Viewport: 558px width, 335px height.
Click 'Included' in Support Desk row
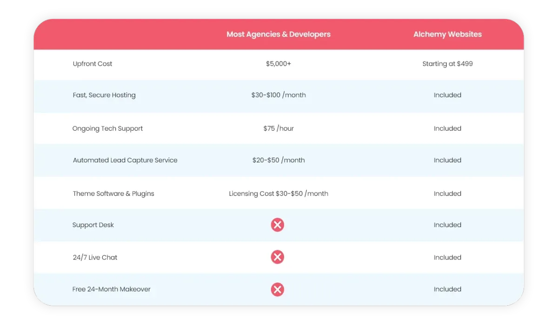click(x=447, y=225)
